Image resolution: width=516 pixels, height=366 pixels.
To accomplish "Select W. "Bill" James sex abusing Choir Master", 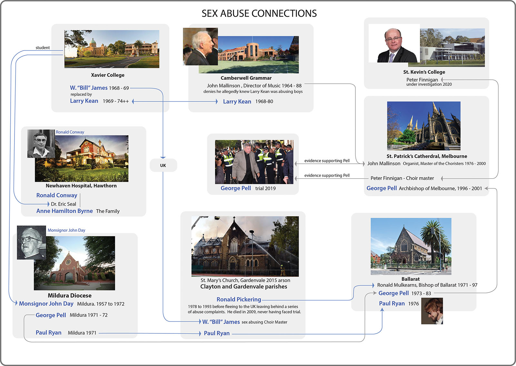I will click(245, 322).
